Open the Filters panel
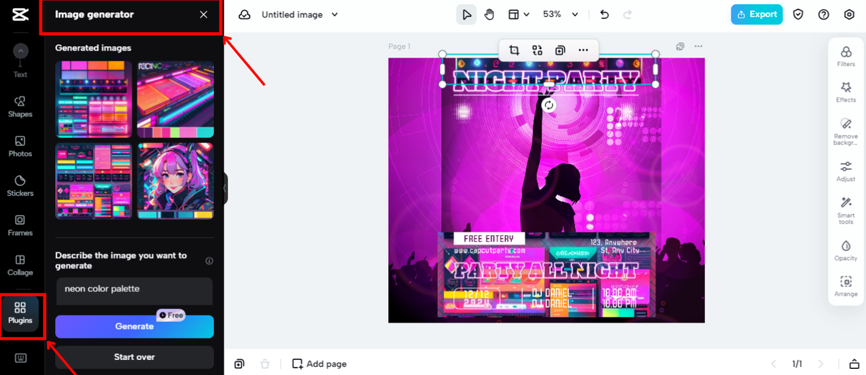This screenshot has width=866, height=375. click(846, 56)
